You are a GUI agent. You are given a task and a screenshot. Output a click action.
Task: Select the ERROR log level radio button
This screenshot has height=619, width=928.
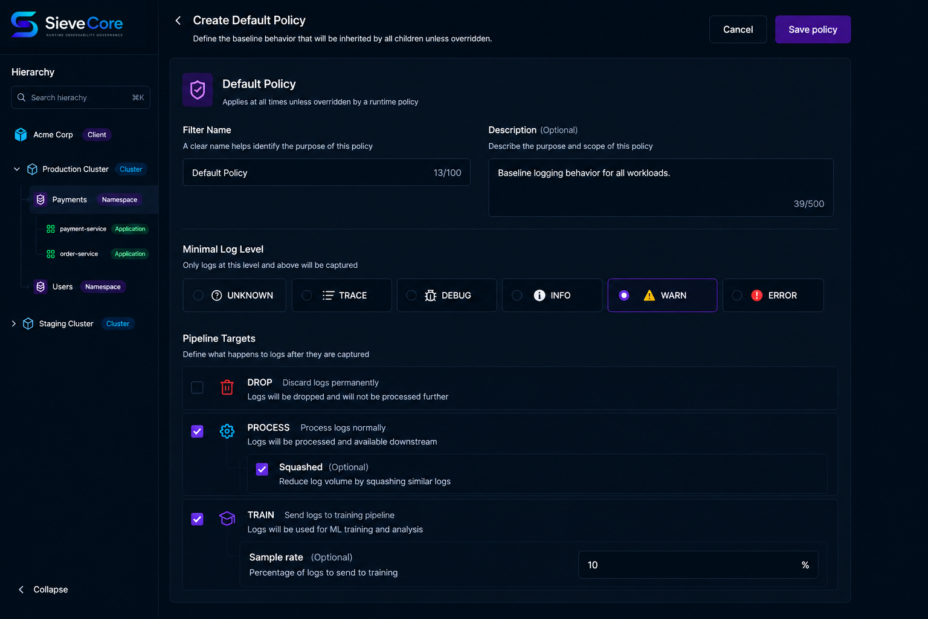[x=737, y=296]
